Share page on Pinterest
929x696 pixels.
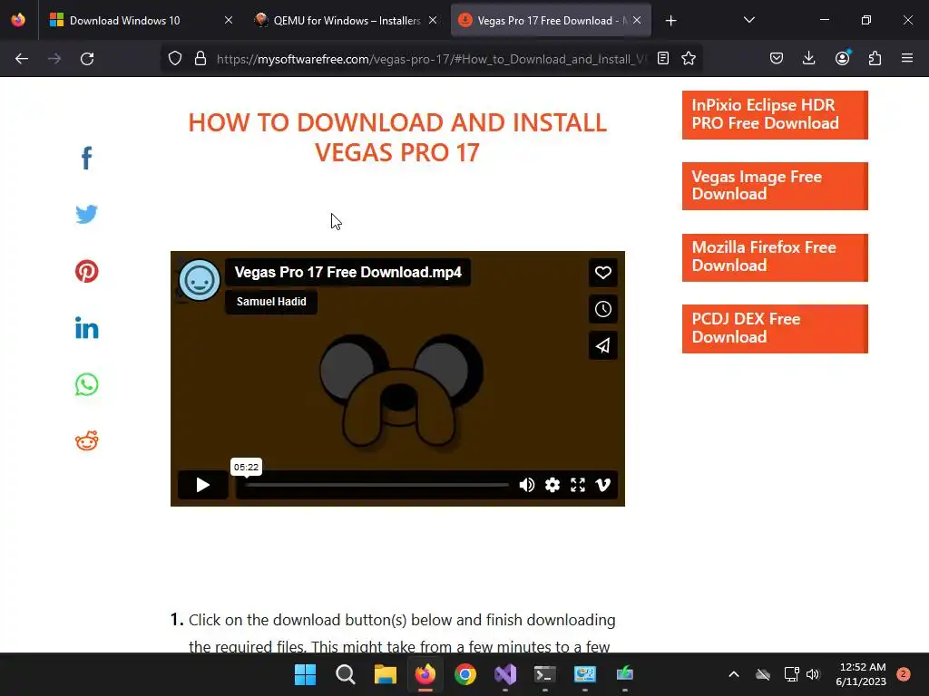click(x=86, y=271)
